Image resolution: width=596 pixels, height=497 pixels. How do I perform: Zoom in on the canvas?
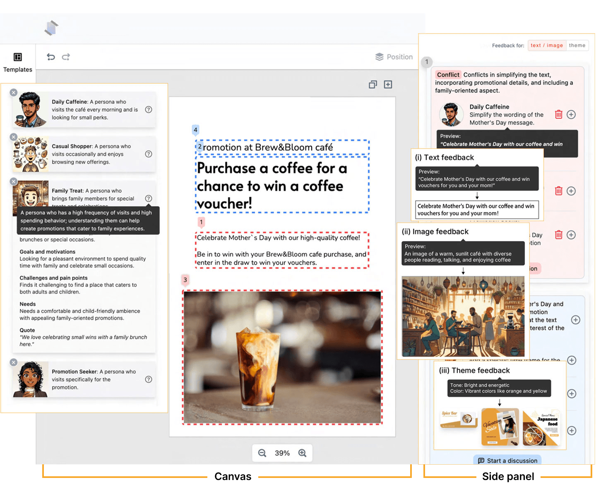point(303,453)
